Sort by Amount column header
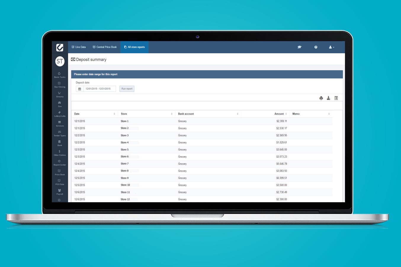401x267 pixels. tap(280, 114)
